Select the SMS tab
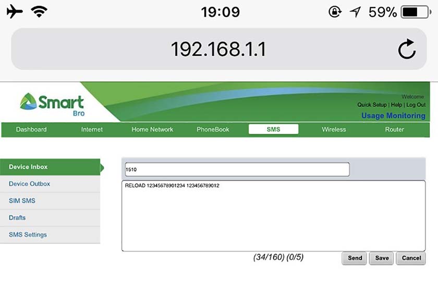This screenshot has height=284, width=438. pyautogui.click(x=273, y=130)
